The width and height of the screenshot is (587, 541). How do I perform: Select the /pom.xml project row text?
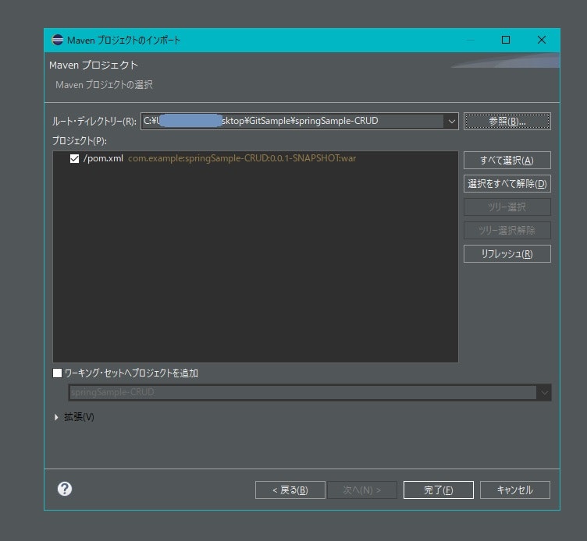pos(103,158)
